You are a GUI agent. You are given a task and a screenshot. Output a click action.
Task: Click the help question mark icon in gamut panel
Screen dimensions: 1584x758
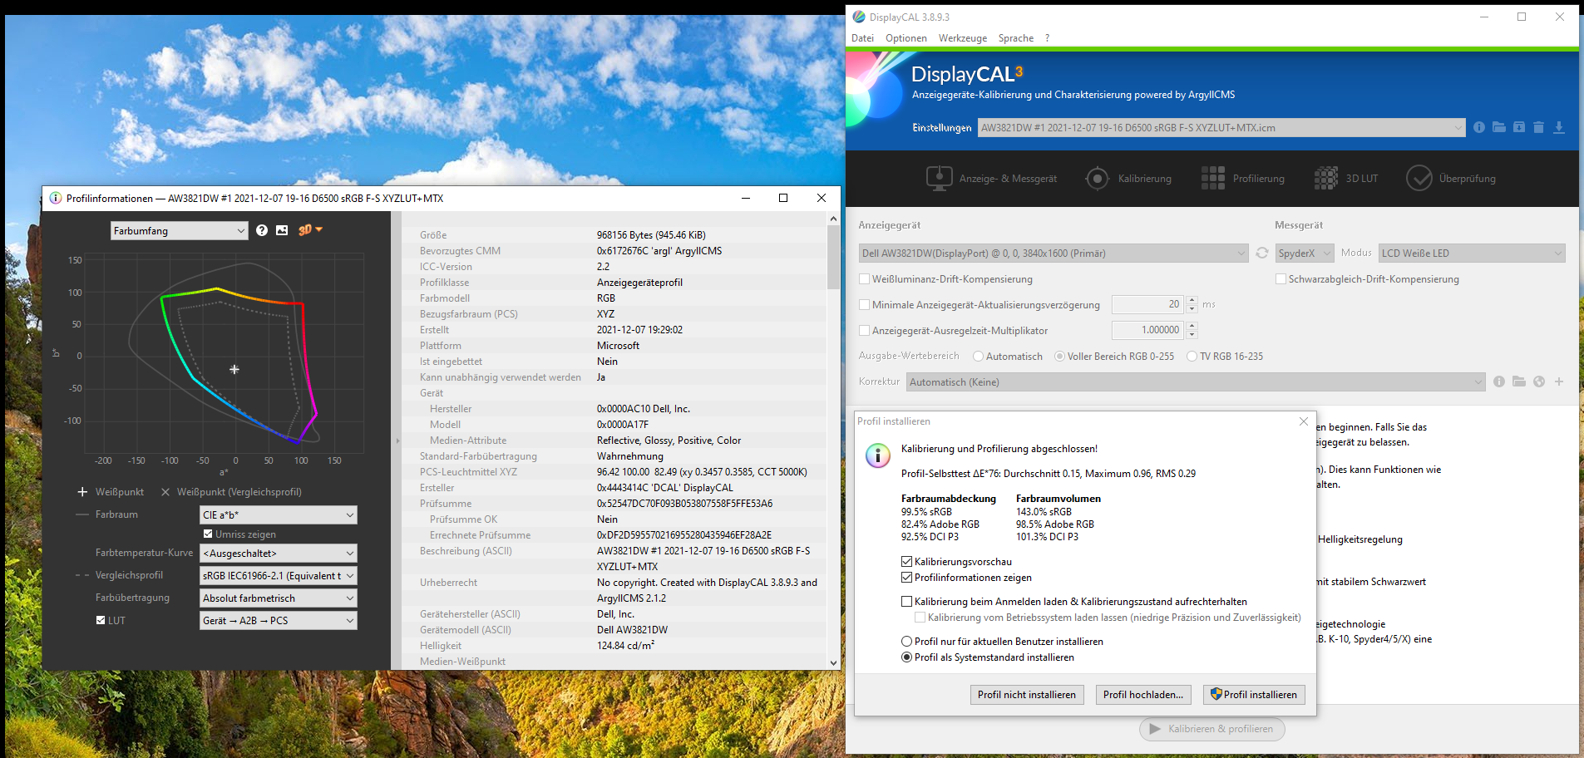(x=262, y=230)
